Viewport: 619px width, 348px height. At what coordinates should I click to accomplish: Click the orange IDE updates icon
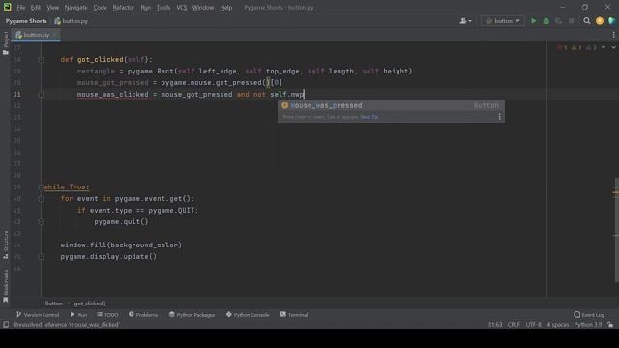pyautogui.click(x=600, y=21)
